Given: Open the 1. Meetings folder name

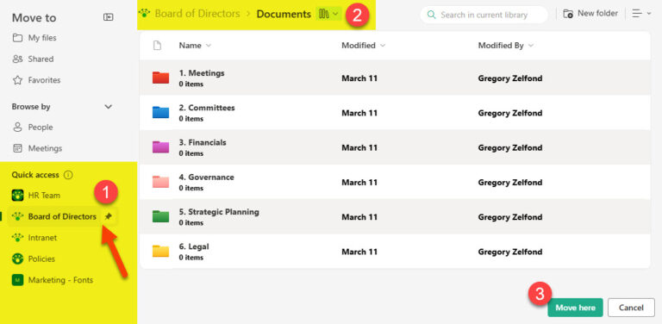Looking at the screenshot, I should (x=202, y=73).
